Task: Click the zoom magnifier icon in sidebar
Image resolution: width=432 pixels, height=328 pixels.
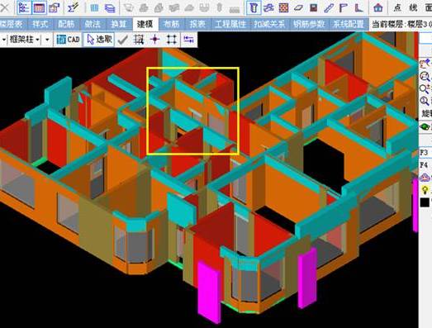Action: pyautogui.click(x=425, y=76)
